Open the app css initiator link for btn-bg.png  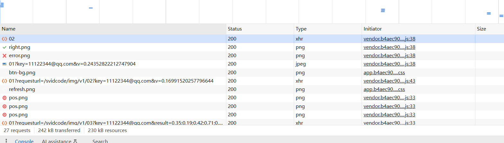coord(384,73)
